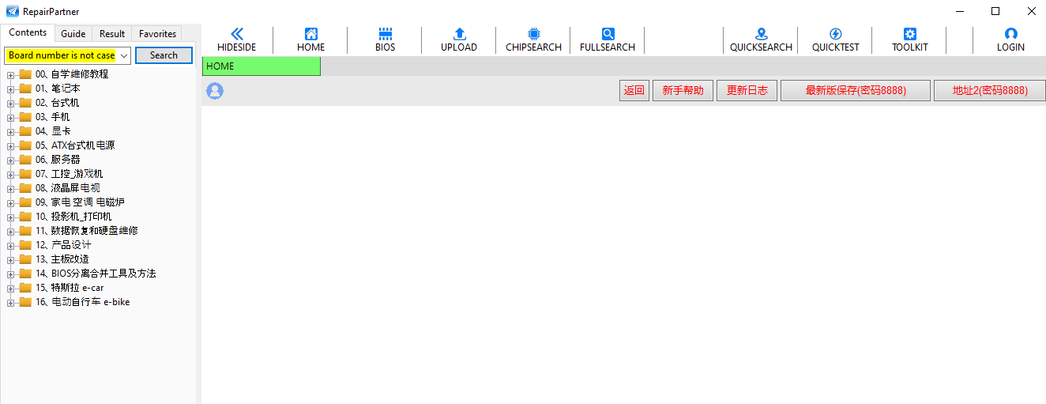The height and width of the screenshot is (404, 1046).
Task: Open the board number case dropdown
Action: [124, 55]
